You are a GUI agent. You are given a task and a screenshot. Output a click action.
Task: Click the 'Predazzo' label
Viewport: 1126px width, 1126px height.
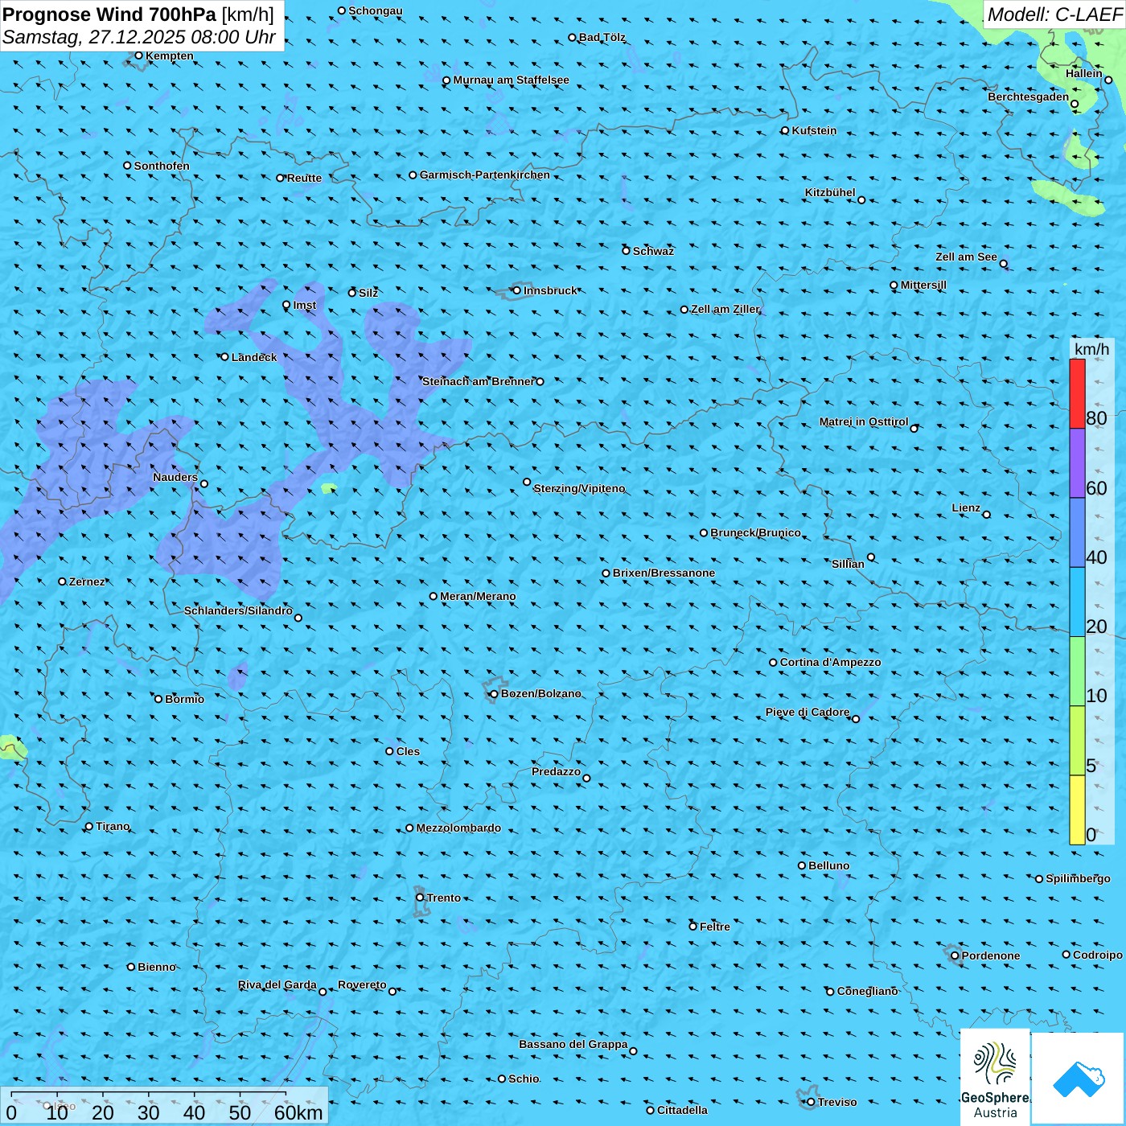tap(556, 771)
